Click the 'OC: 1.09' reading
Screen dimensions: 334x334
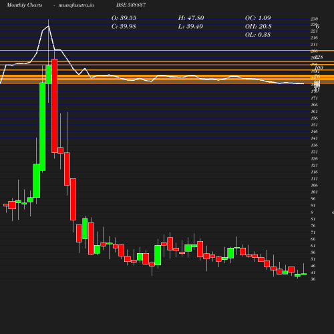[x=258, y=18]
